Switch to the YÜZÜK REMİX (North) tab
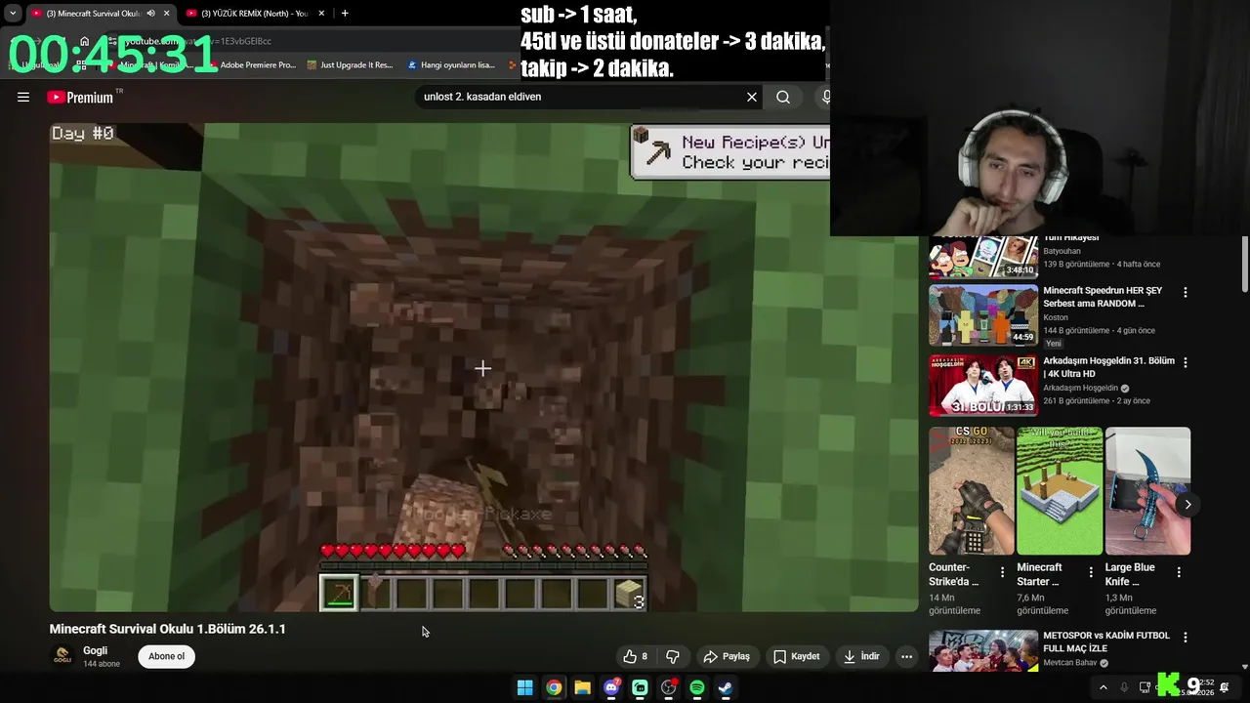 [254, 13]
